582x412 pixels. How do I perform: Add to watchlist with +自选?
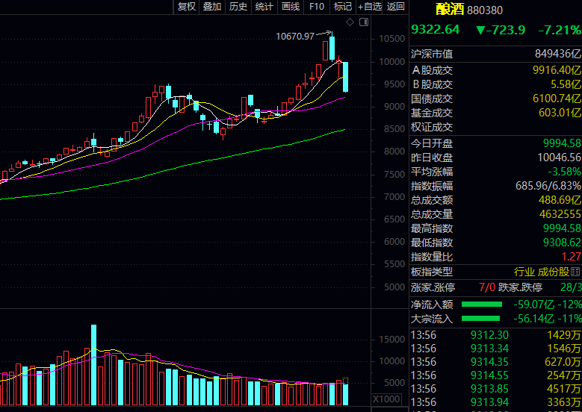point(370,7)
